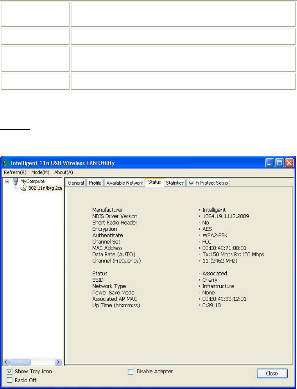This screenshot has height=389, width=297.
Task: Click the Power Save Mode label
Action: point(113,292)
